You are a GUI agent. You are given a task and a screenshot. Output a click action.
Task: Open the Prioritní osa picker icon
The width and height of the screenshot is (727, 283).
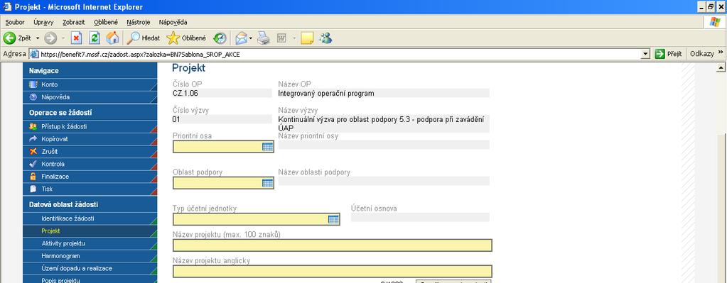(x=267, y=147)
